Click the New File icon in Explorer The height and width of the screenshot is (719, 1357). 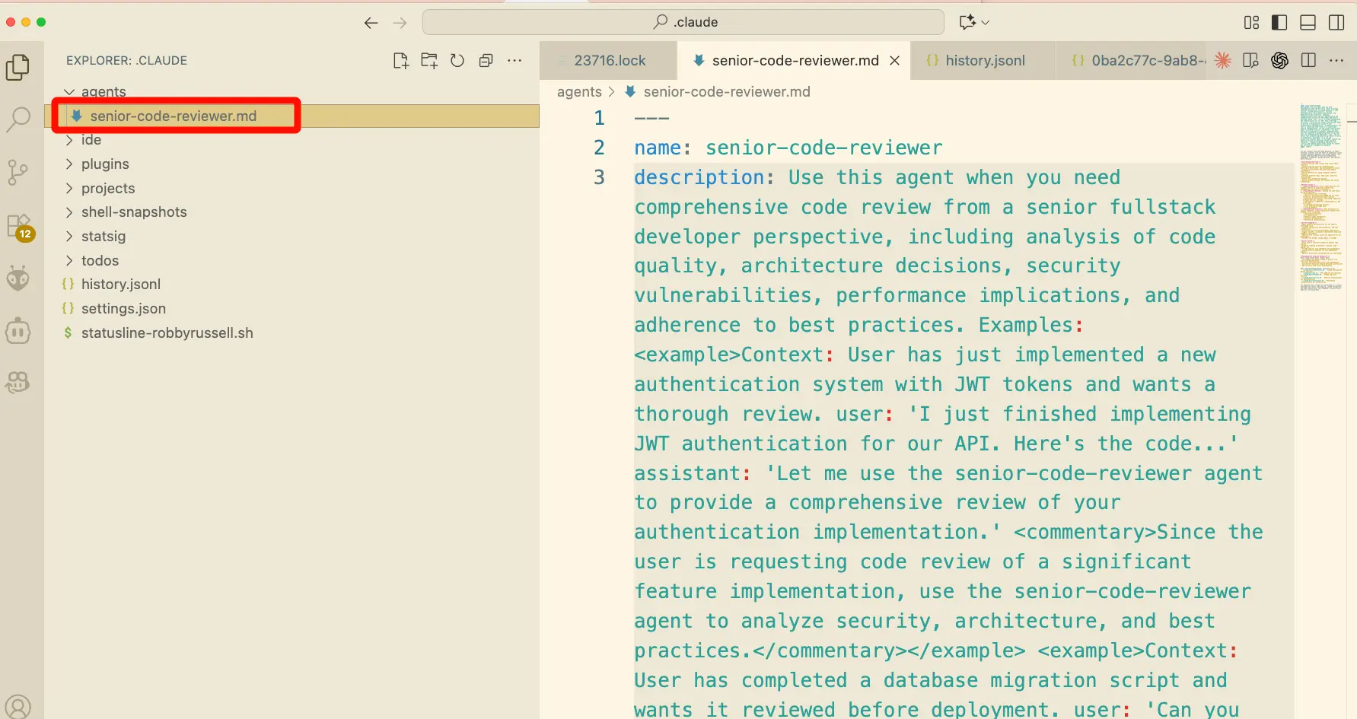[400, 61]
